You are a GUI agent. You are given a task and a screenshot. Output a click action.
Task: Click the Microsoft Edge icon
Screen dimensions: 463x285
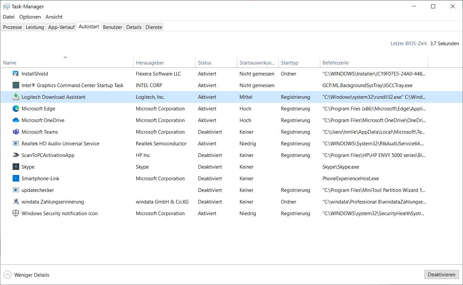point(16,109)
